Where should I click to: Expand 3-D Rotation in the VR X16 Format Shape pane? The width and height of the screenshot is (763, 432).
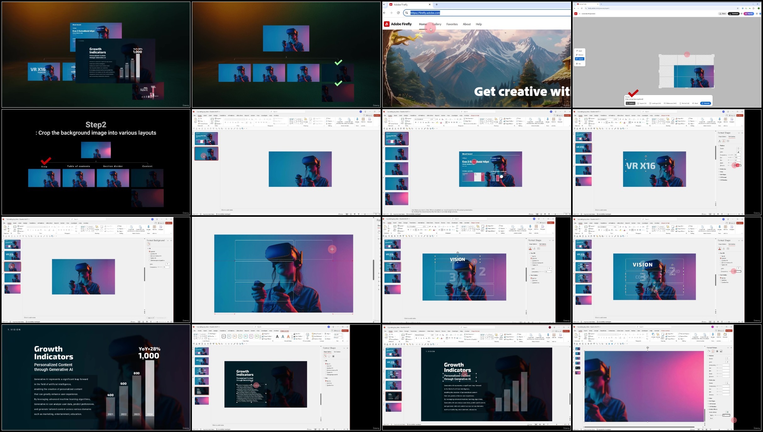(x=723, y=180)
